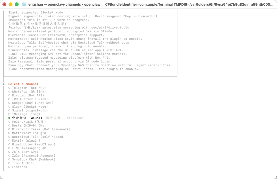
Task: Click the Terminal window title text
Action: pos(150,4)
